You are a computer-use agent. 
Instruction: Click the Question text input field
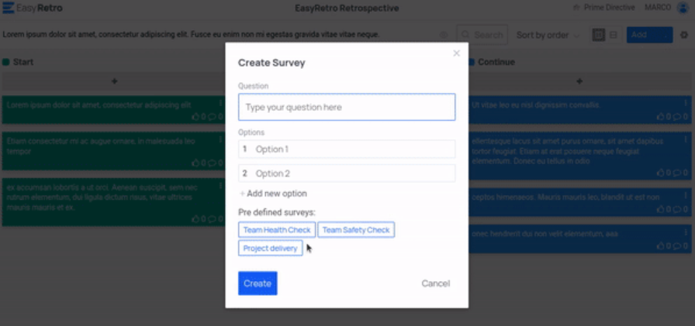[x=346, y=107]
